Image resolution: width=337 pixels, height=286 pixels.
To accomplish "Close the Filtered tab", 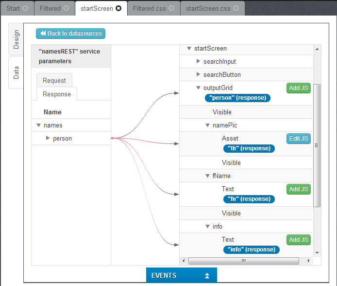I will coord(67,8).
